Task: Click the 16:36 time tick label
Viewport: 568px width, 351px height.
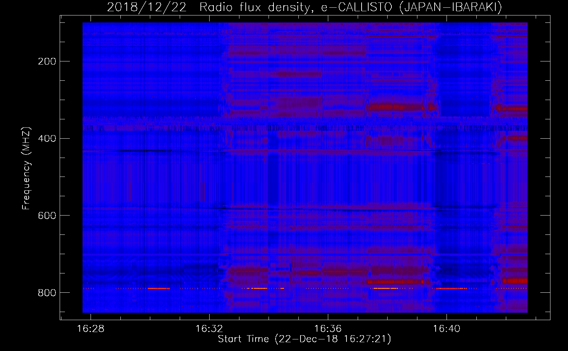Action: click(x=328, y=329)
